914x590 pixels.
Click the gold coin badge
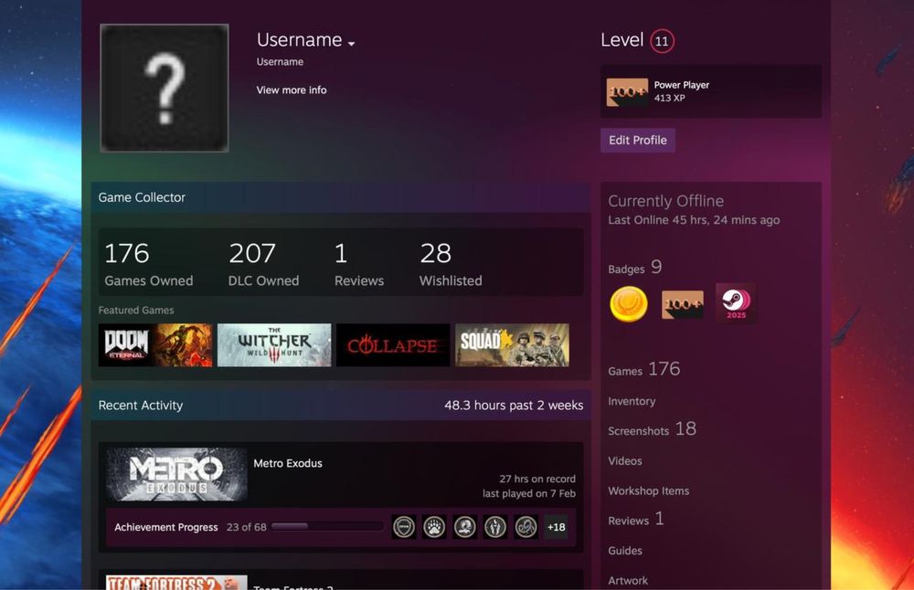[629, 303]
